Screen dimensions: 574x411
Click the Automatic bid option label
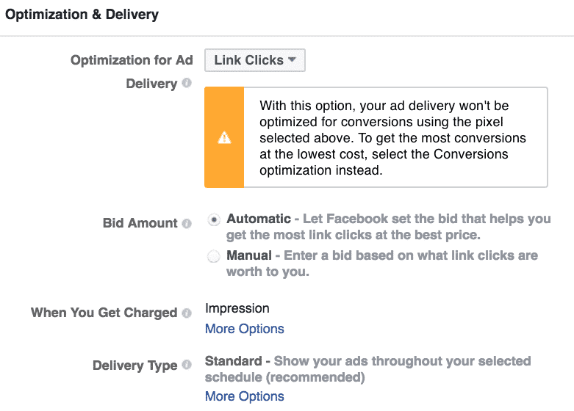point(259,219)
